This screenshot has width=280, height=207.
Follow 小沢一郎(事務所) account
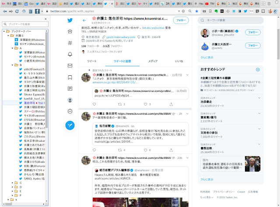pyautogui.click(x=253, y=32)
